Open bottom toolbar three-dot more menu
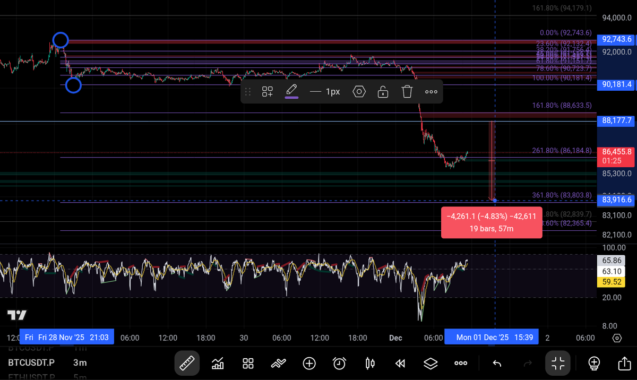The image size is (637, 380). click(461, 364)
